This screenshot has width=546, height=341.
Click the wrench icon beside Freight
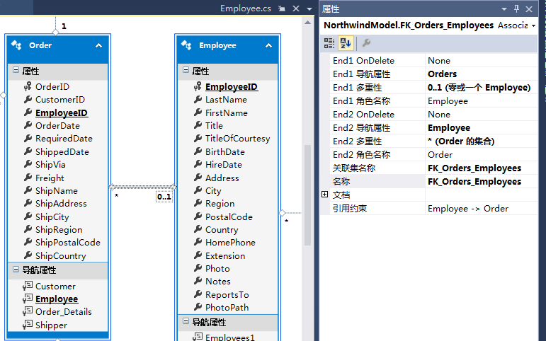click(28, 178)
